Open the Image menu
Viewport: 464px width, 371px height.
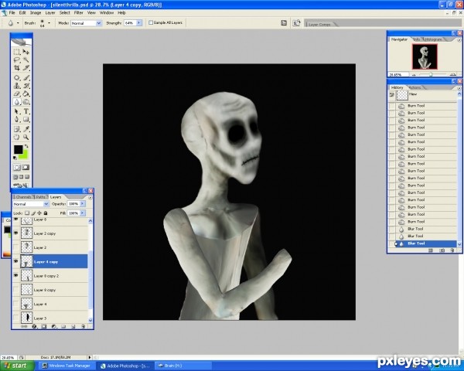coord(36,12)
